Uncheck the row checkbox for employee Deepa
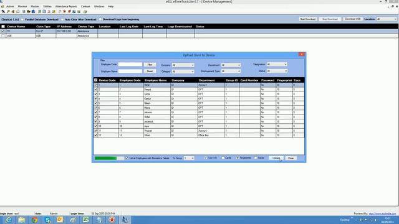 (x=95, y=90)
